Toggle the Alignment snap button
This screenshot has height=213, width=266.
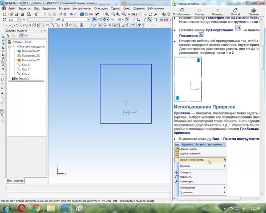click(x=119, y=25)
